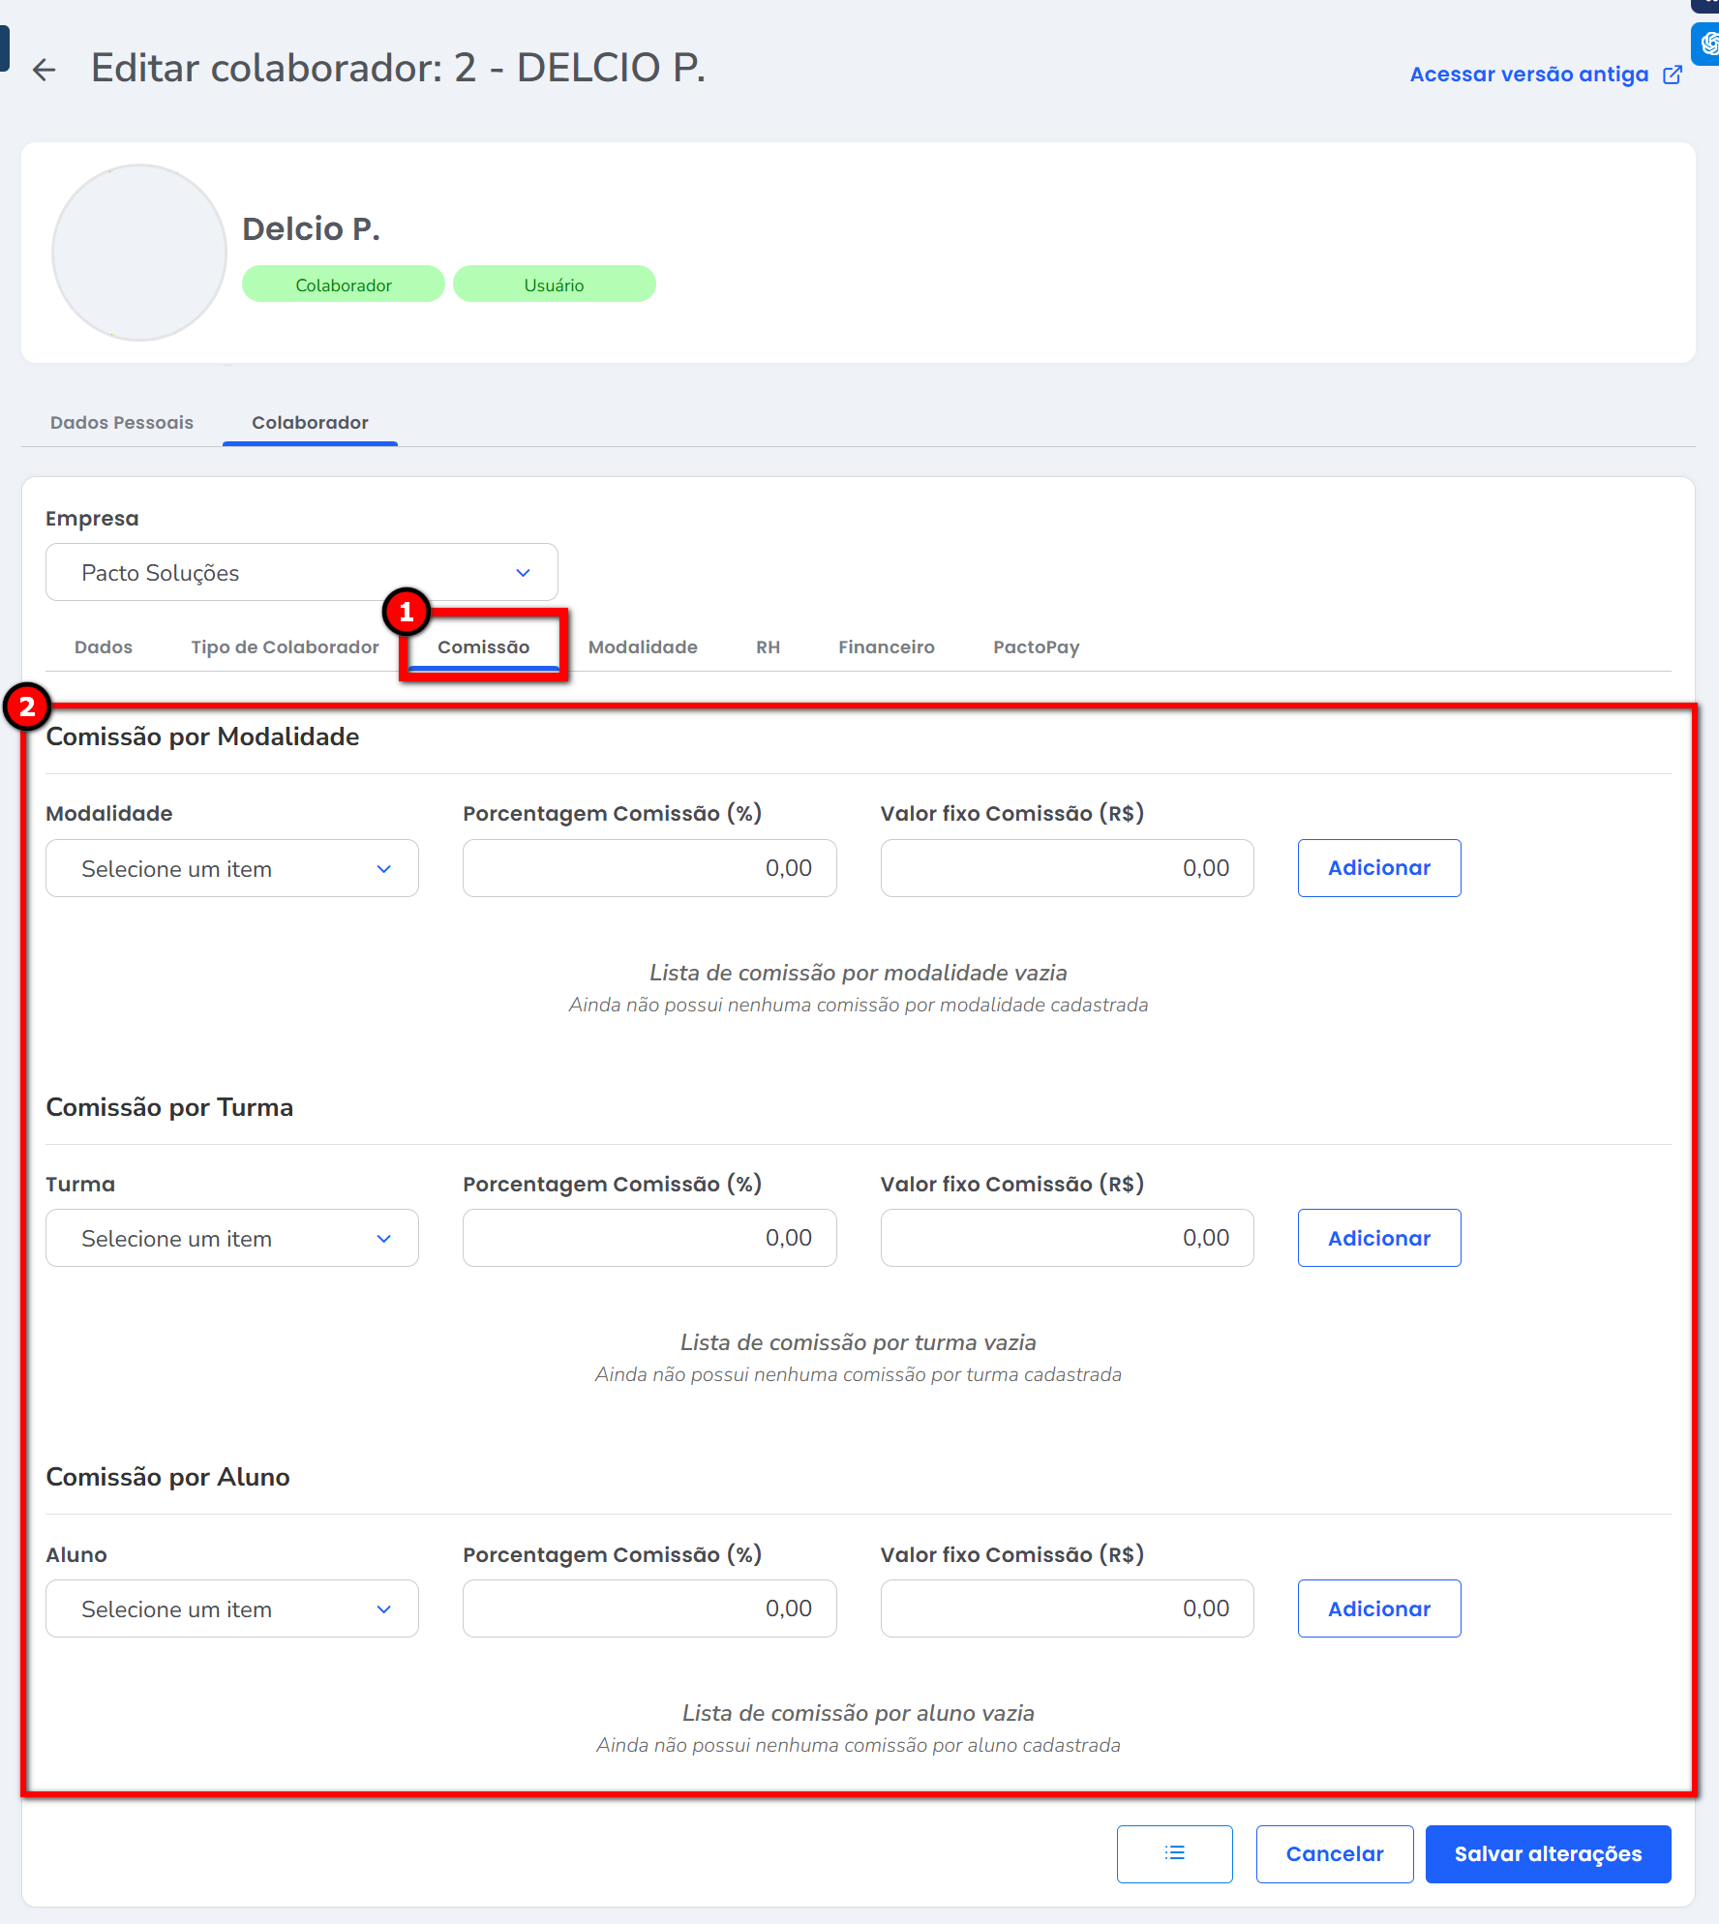Select the PactoPay tab
The height and width of the screenshot is (1924, 1719).
pyautogui.click(x=1036, y=647)
